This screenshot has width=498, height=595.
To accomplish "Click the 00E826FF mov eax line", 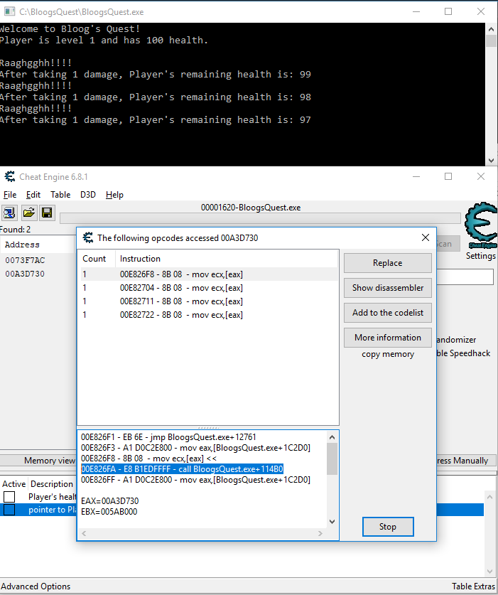I will [x=195, y=480].
